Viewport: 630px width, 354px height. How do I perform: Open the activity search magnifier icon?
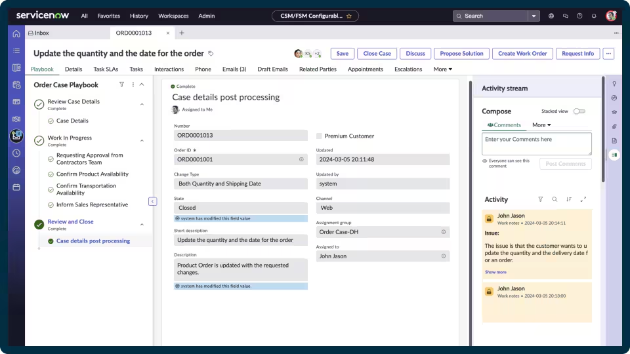point(555,199)
